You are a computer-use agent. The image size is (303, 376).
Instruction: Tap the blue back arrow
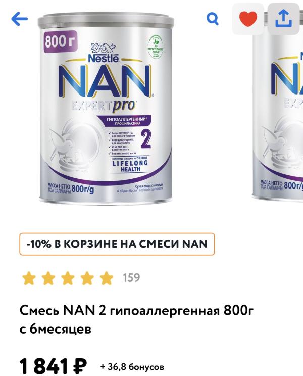(x=19, y=19)
